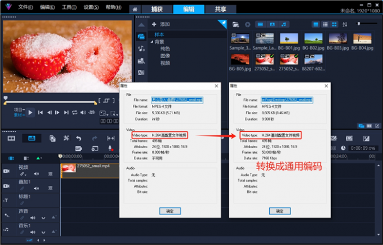The height and width of the screenshot is (245, 383).
Task: Expand the 音乐1 track options chevron
Action: pos(43,232)
